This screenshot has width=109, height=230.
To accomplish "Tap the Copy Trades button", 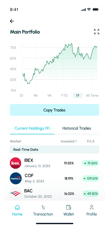I will (54, 110).
